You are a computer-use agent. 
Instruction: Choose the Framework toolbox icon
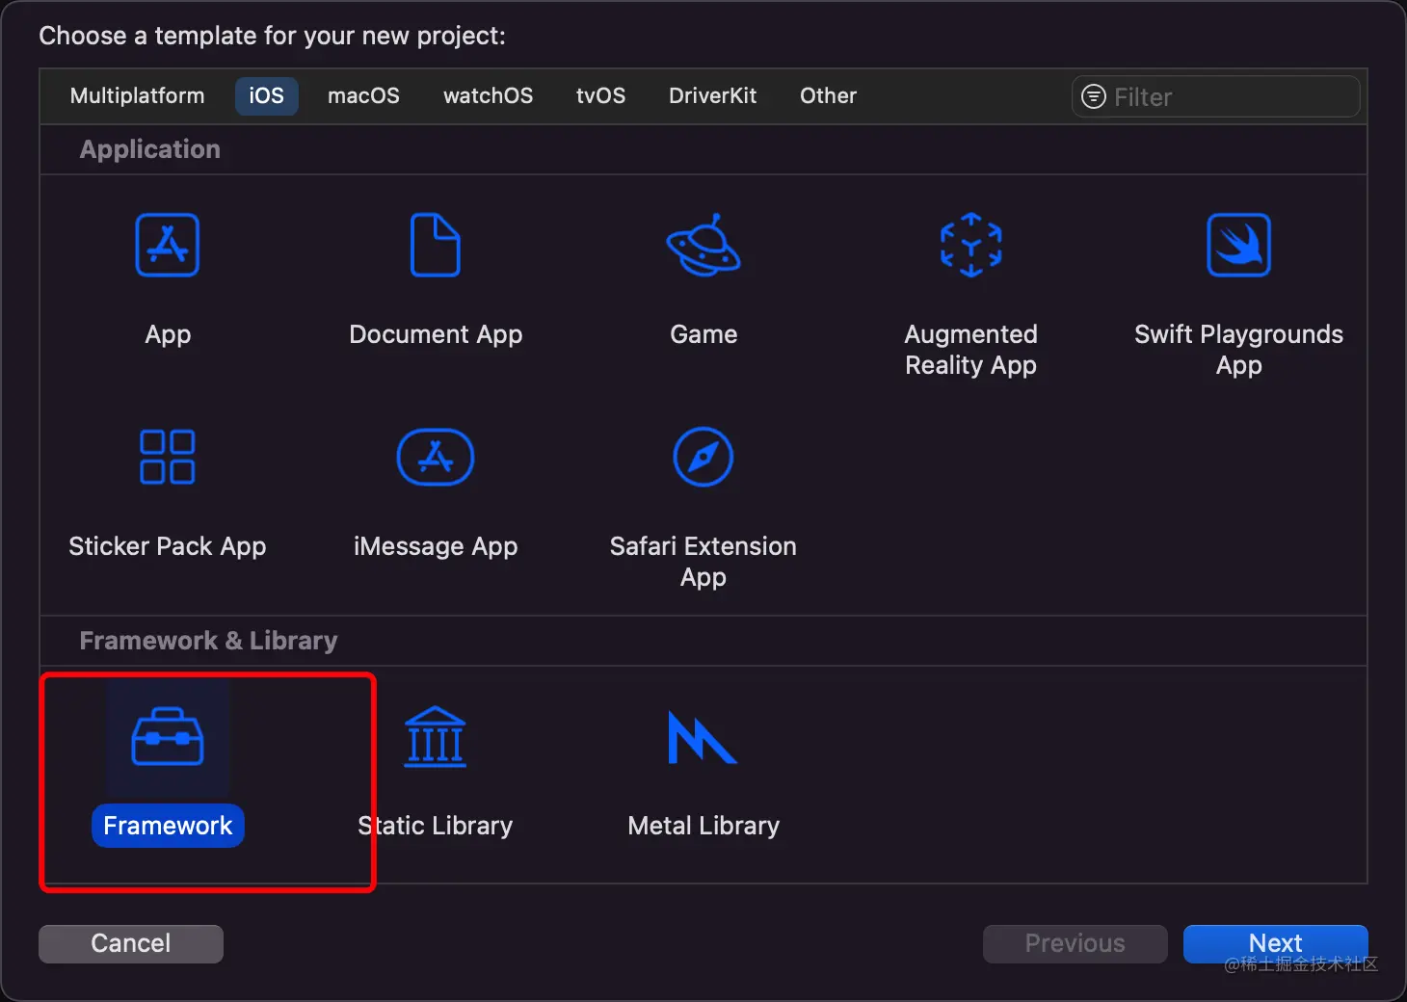click(x=168, y=737)
